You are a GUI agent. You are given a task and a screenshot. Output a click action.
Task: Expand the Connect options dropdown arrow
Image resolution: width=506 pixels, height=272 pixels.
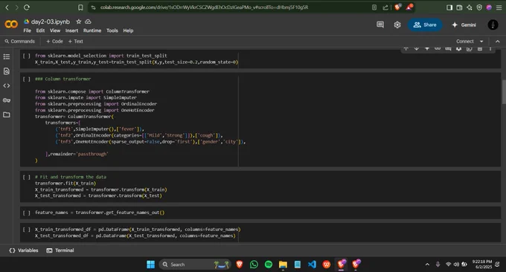click(481, 42)
